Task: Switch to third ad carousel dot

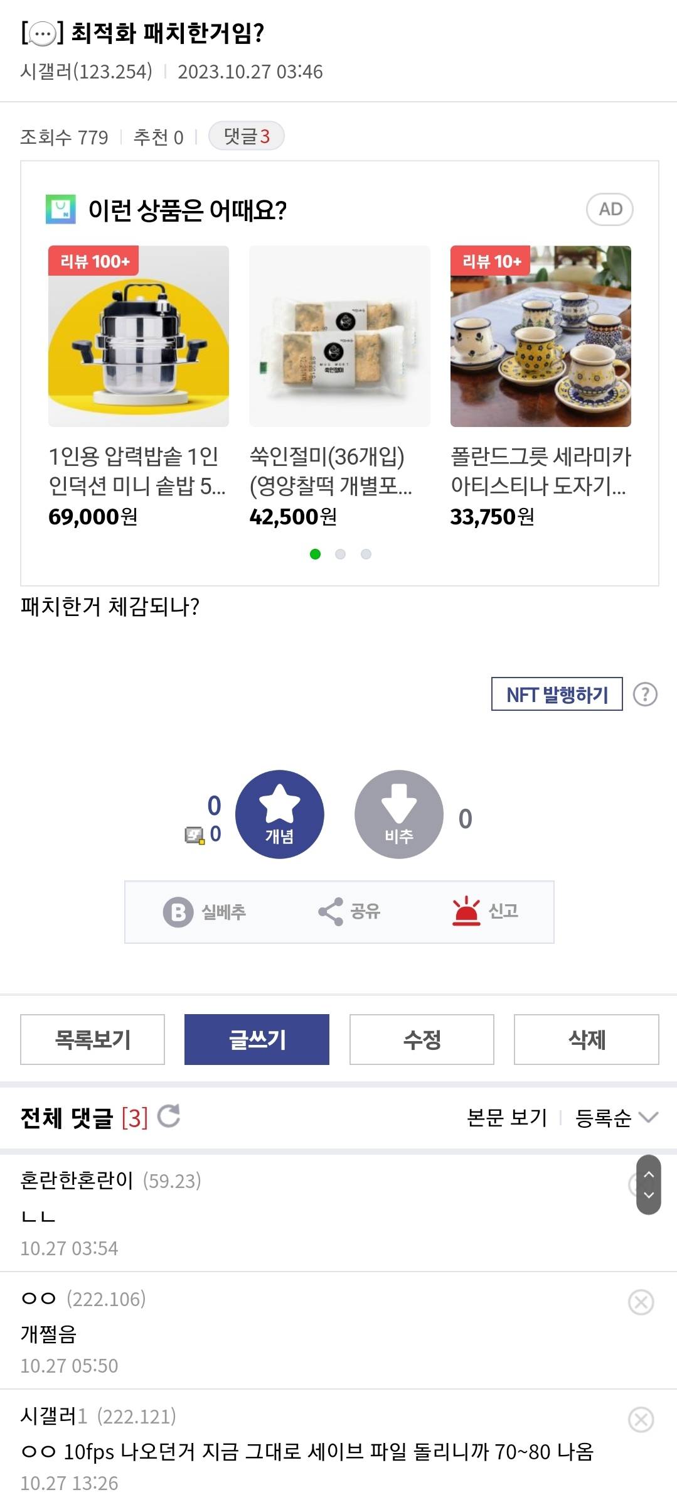Action: click(x=366, y=554)
